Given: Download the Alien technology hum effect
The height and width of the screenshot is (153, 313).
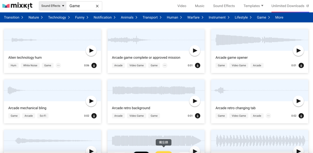Looking at the screenshot, I should [94, 65].
